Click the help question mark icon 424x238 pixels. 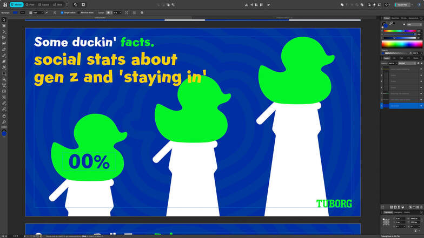pos(386,4)
